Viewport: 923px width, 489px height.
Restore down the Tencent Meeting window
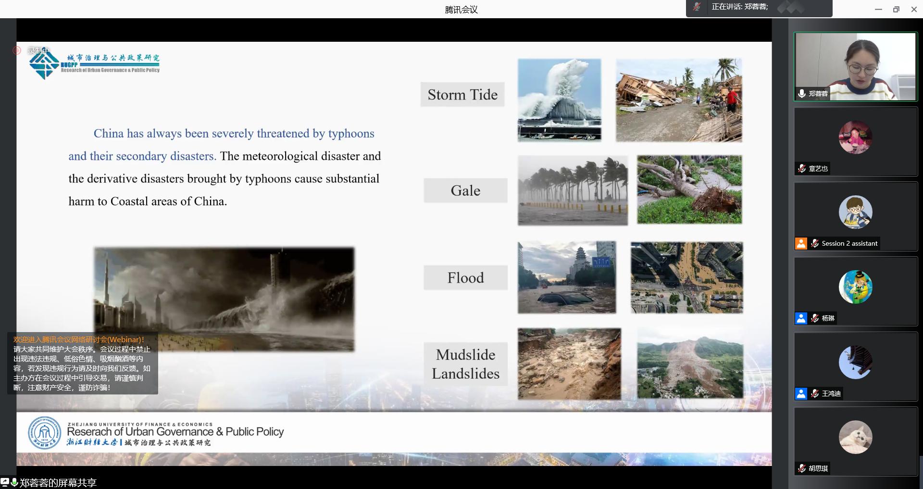896,9
